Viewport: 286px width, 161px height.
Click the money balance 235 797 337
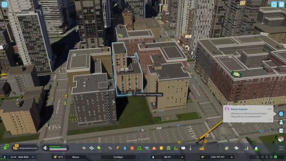tap(218, 157)
